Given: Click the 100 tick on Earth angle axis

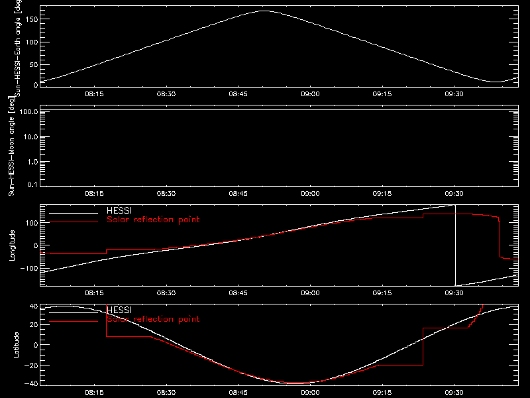Looking at the screenshot, I should click(x=32, y=42).
